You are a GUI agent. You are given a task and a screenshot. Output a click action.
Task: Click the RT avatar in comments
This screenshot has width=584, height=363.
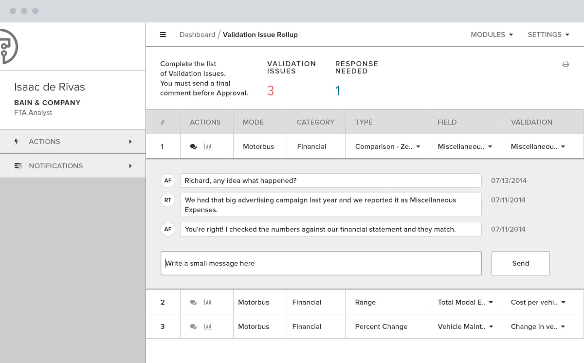pyautogui.click(x=168, y=200)
